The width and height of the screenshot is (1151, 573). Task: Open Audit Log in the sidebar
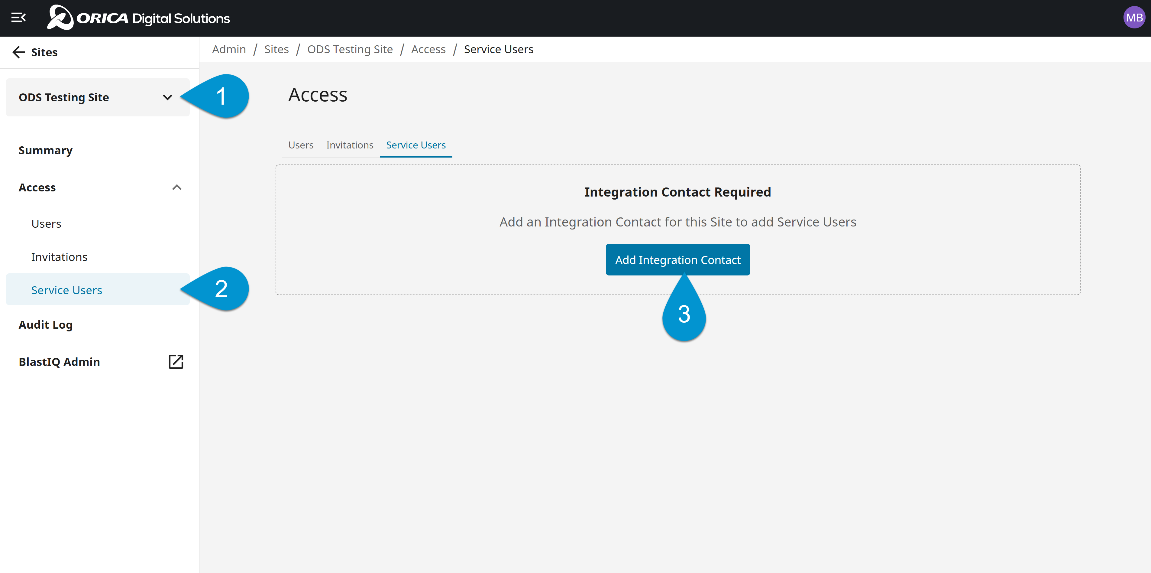pyautogui.click(x=46, y=324)
